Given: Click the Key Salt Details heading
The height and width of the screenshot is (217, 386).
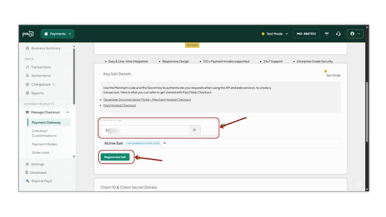Looking at the screenshot, I should 117,74.
